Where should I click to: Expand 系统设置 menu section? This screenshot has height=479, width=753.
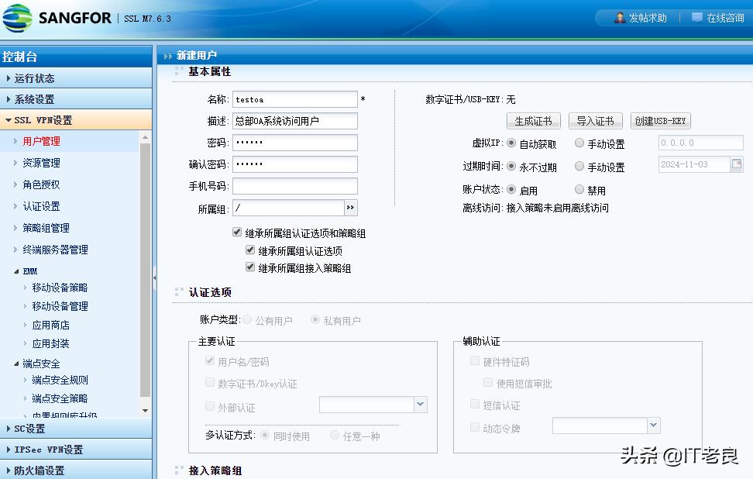tap(76, 99)
